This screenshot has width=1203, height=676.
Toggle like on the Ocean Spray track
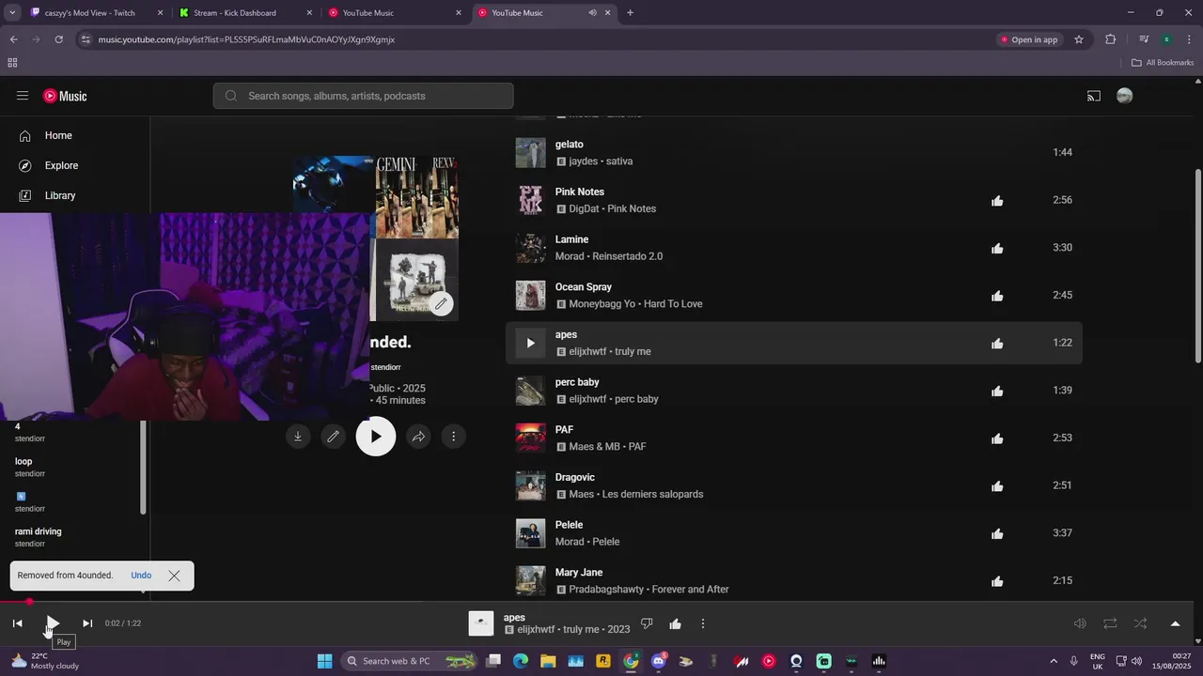(997, 296)
